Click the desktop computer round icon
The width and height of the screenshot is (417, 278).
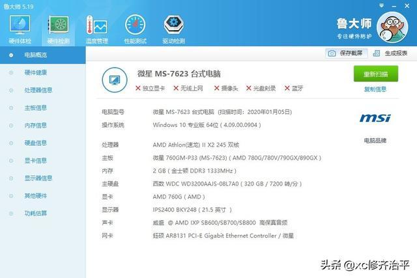pyautogui.click(x=115, y=79)
